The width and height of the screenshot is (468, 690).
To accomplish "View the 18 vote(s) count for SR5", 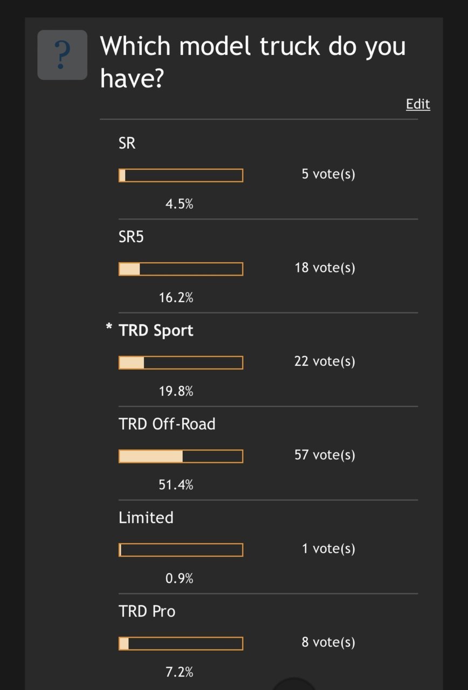I will [325, 268].
